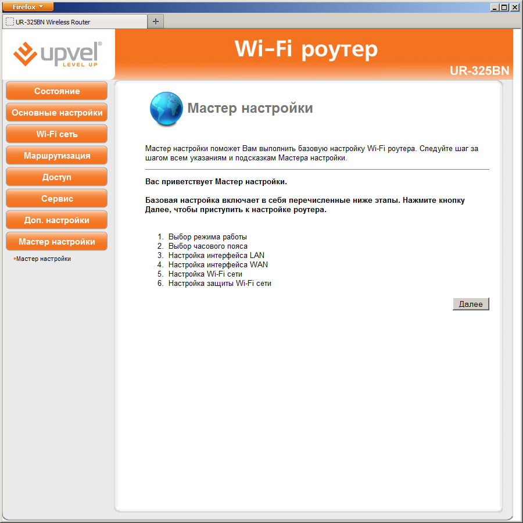Click the Upvel logo icon
This screenshot has height=523, width=523.
coord(25,53)
